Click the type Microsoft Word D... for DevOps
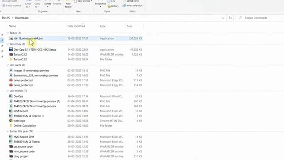 [x=112, y=96]
